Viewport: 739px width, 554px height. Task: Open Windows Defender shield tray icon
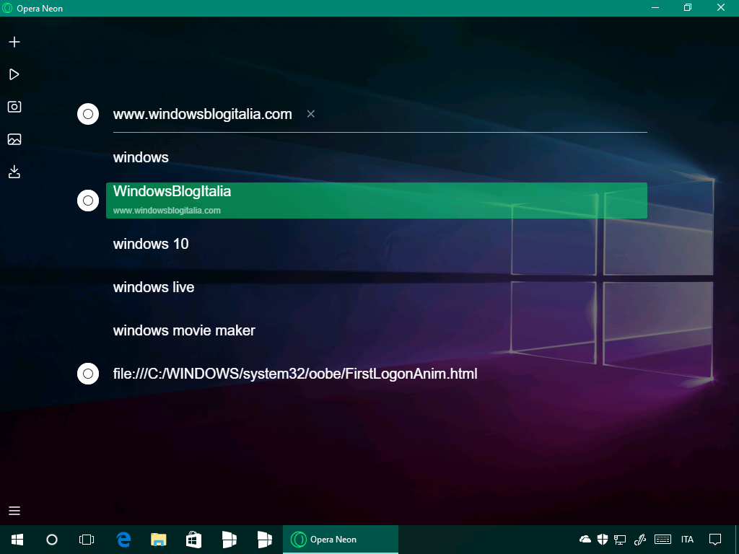point(603,540)
